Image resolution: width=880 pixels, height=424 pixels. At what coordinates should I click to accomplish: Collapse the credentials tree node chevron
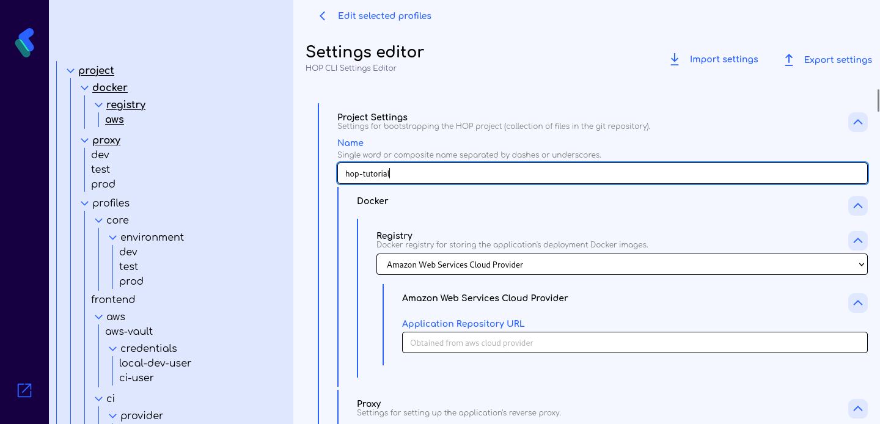113,349
